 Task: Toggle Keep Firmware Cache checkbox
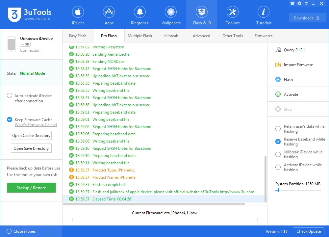click(10, 119)
